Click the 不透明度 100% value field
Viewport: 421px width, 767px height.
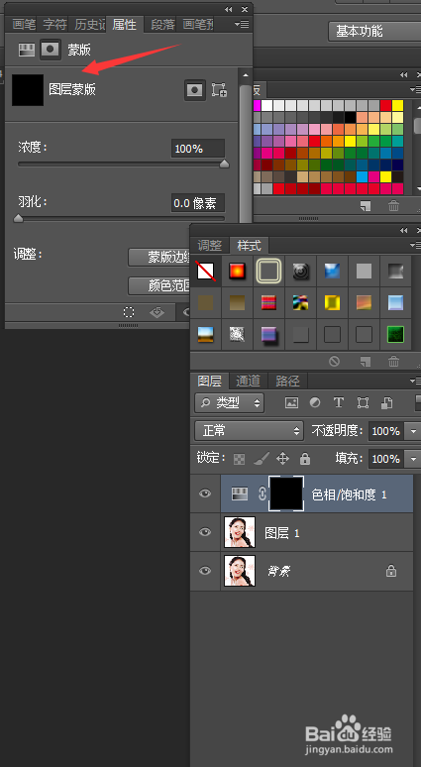click(x=387, y=431)
